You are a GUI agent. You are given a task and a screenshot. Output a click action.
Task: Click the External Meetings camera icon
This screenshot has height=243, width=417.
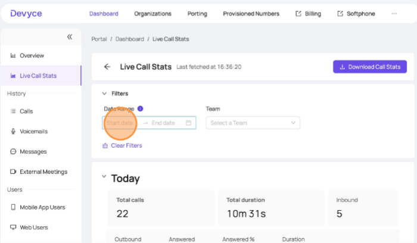tap(13, 172)
